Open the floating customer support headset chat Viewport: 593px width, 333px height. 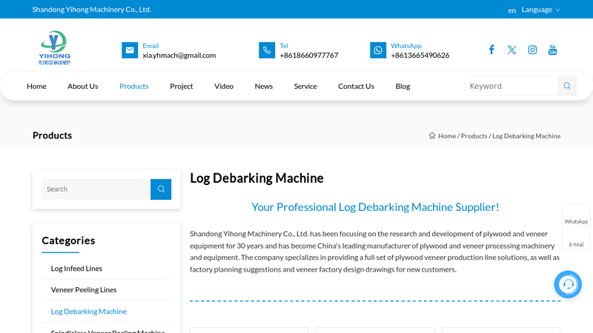[568, 284]
